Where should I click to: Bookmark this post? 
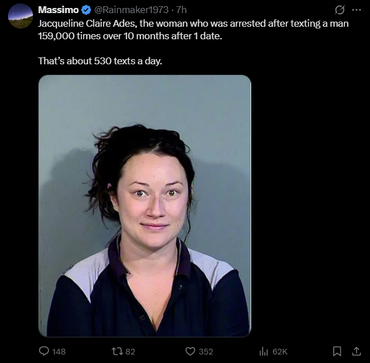[337, 351]
